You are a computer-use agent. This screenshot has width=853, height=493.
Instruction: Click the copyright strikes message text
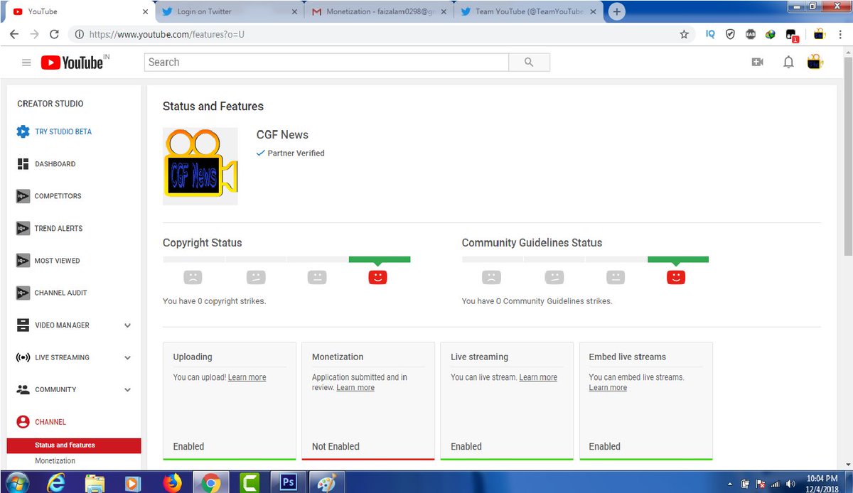point(214,301)
